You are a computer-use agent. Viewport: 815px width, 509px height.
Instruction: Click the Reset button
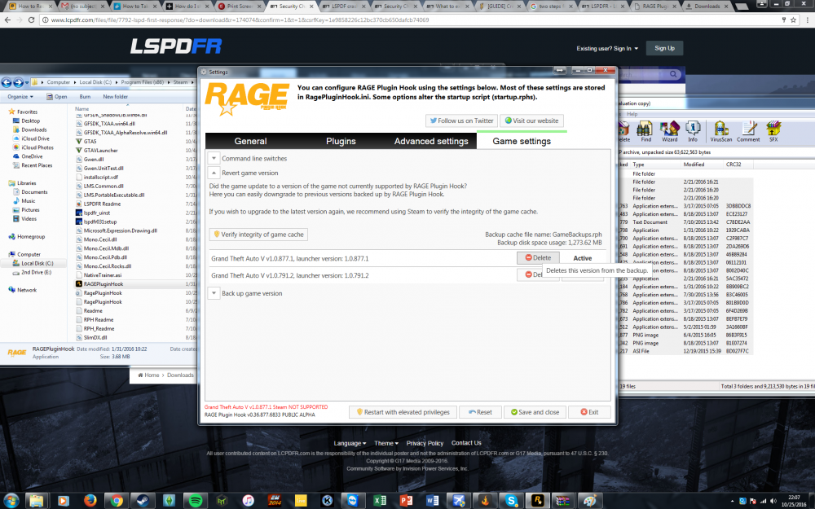[480, 412]
